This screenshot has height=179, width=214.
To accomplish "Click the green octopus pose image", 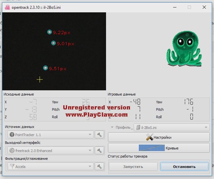I will [x=184, y=49].
